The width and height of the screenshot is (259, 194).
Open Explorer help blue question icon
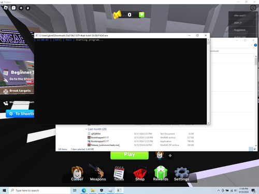point(255,45)
